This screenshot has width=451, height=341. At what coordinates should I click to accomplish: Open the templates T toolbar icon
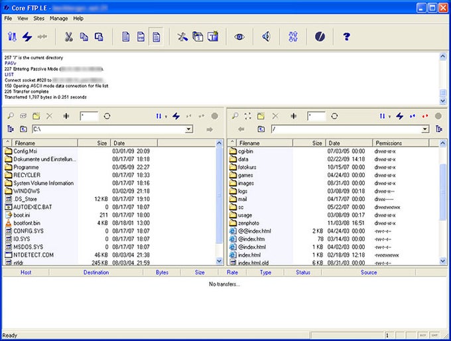(213, 36)
